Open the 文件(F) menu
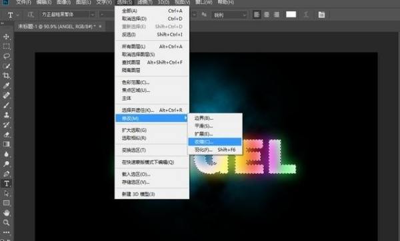 click(23, 2)
